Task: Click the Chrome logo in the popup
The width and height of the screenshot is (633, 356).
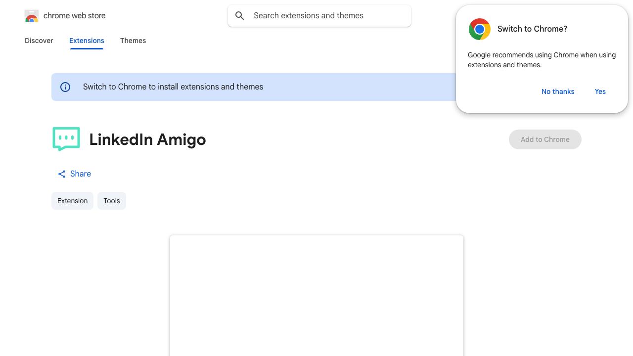Action: 480,29
